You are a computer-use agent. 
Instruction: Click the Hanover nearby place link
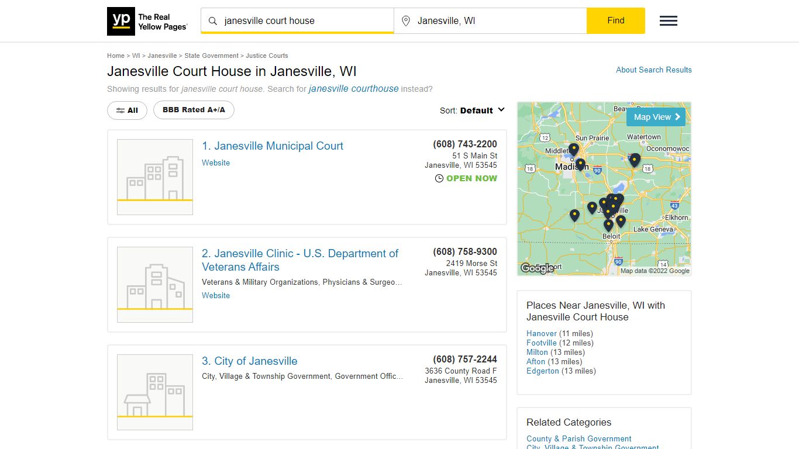click(x=542, y=333)
